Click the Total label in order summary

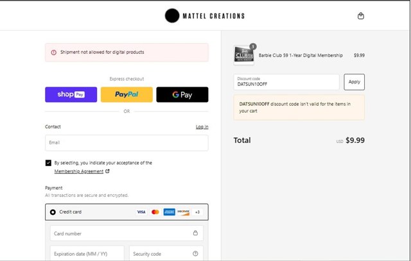242,140
